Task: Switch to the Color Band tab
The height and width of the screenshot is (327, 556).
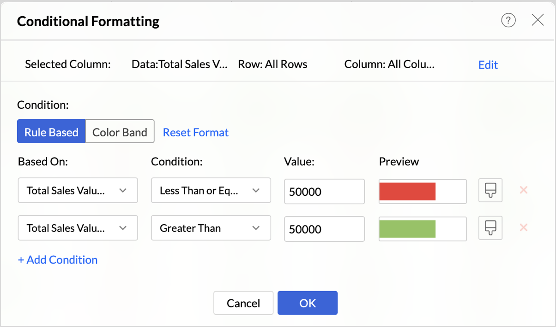Action: [x=120, y=132]
